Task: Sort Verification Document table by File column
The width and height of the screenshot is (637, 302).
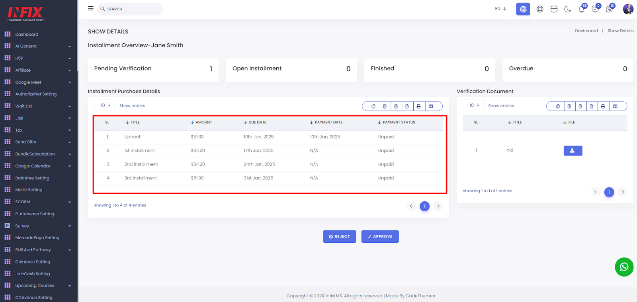Action: click(569, 122)
